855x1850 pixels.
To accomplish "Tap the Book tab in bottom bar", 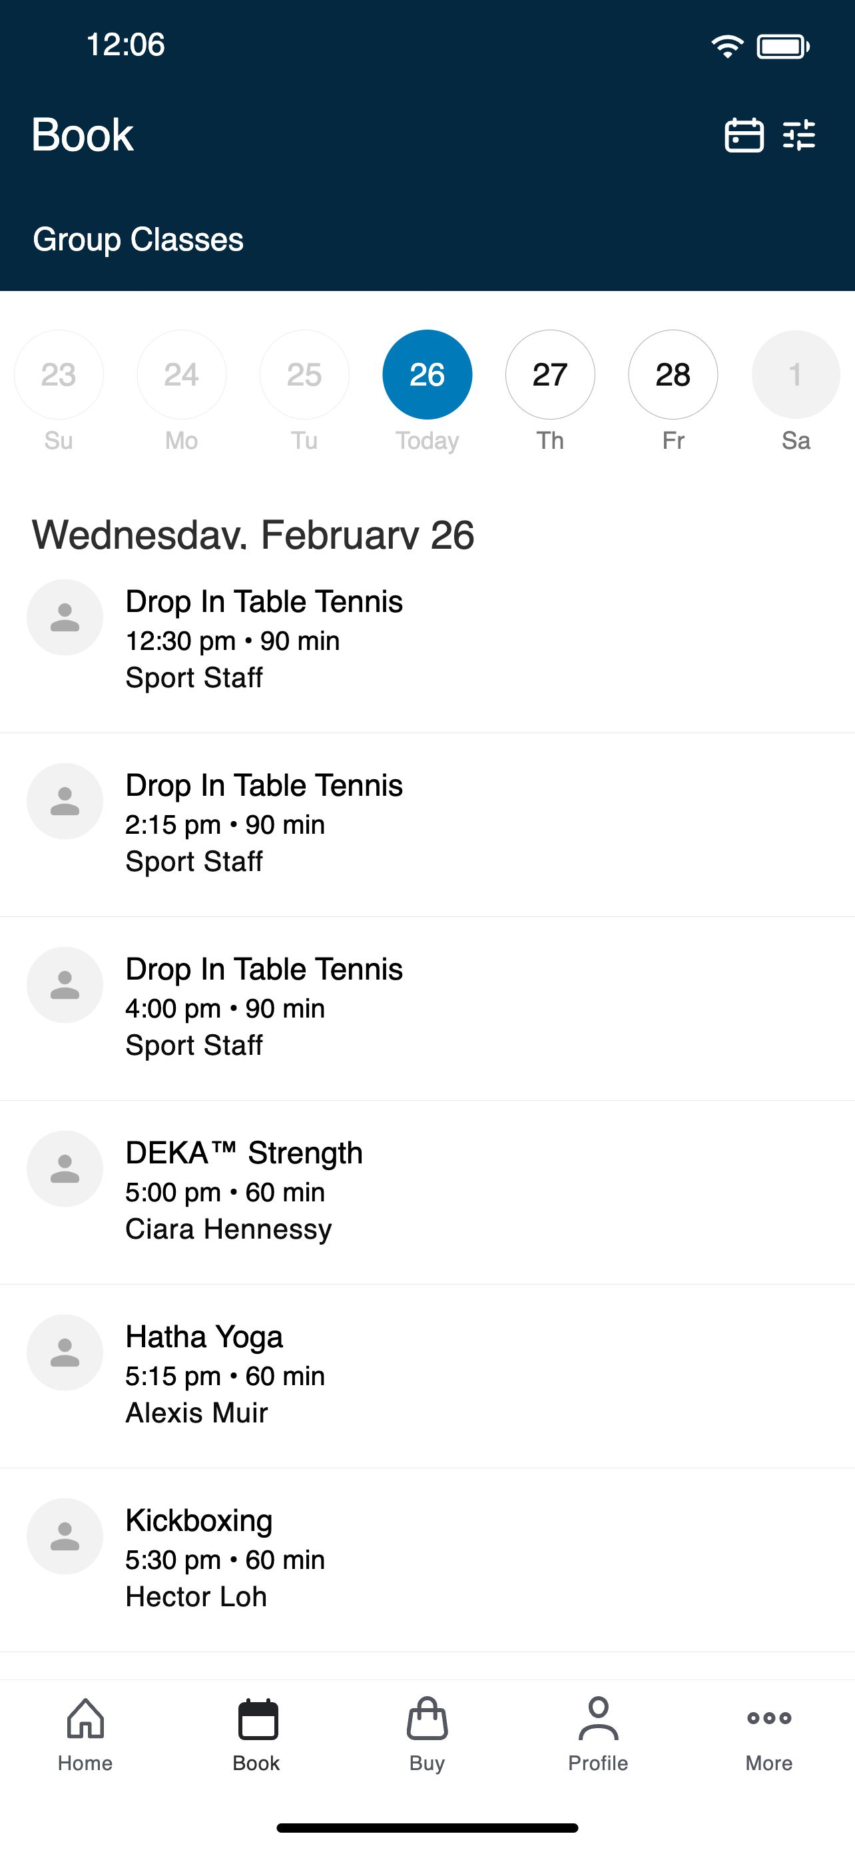I will 256,1734.
